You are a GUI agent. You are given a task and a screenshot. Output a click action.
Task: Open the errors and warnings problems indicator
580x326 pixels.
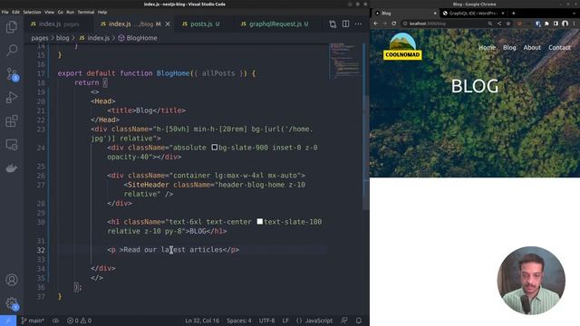tap(79, 321)
